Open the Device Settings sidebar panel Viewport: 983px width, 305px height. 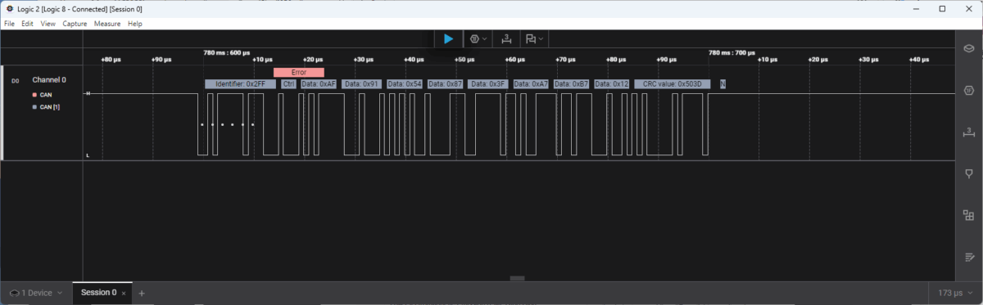coord(968,49)
